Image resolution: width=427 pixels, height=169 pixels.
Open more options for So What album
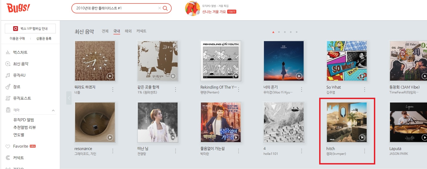[x=365, y=90]
